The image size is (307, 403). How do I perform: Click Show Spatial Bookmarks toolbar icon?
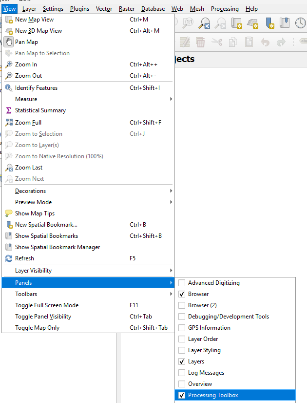click(x=285, y=23)
